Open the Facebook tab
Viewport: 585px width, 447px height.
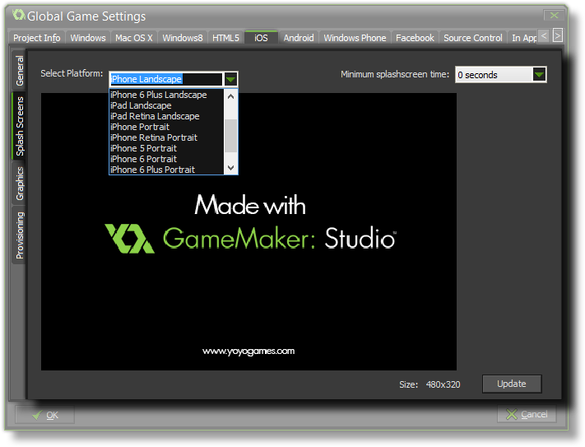tap(415, 38)
